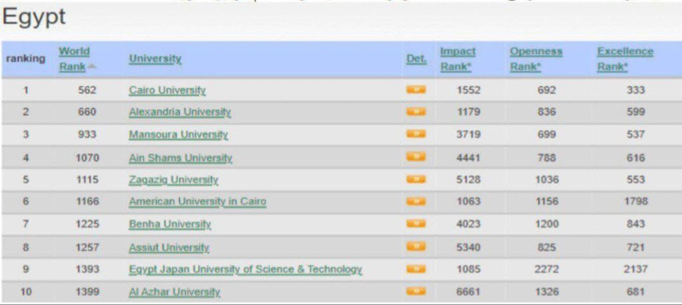Viewport: 682px width, 305px height.
Task: Select world rank value 933
Action: click(x=87, y=135)
